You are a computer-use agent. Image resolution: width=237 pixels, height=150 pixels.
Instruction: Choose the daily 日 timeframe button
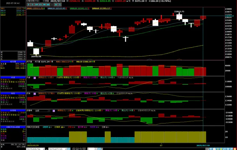click(52, 4)
